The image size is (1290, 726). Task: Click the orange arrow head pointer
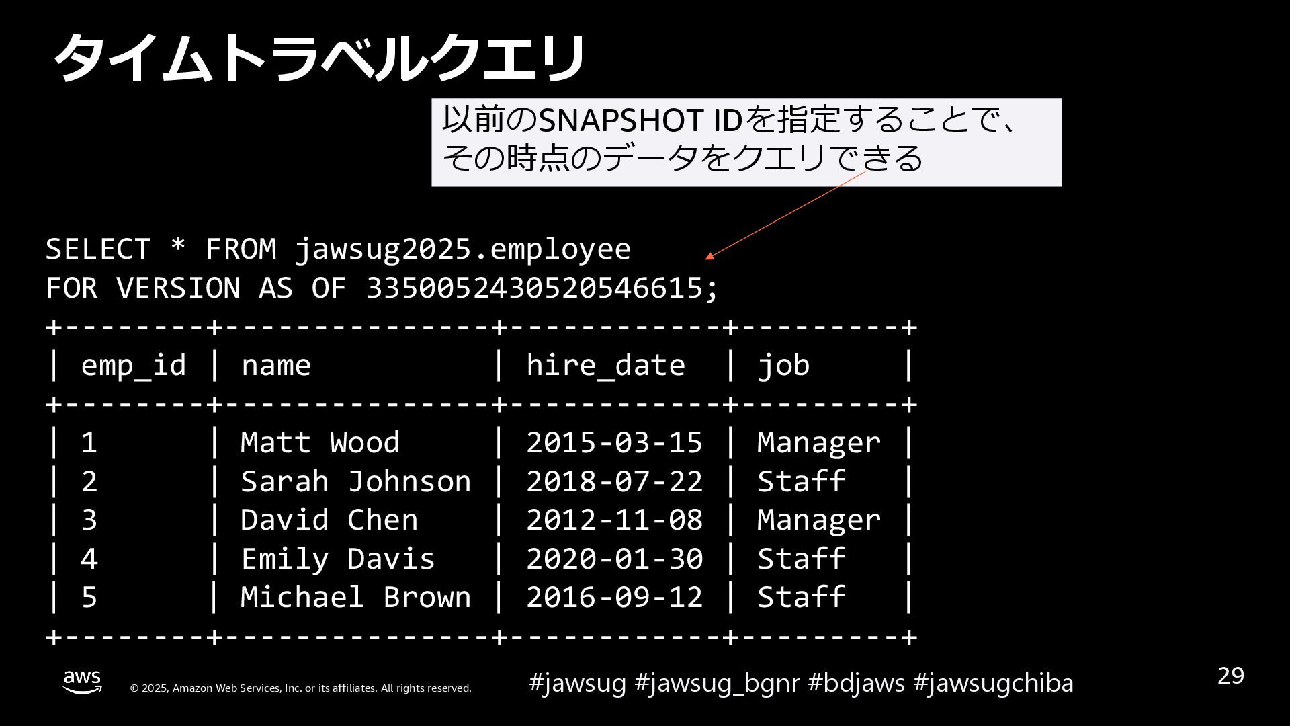click(x=709, y=256)
